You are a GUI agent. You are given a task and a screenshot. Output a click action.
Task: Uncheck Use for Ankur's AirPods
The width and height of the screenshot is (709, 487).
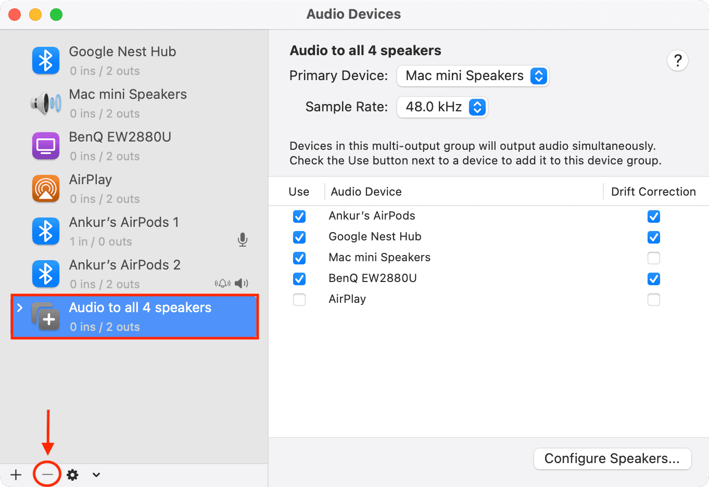[x=299, y=216]
